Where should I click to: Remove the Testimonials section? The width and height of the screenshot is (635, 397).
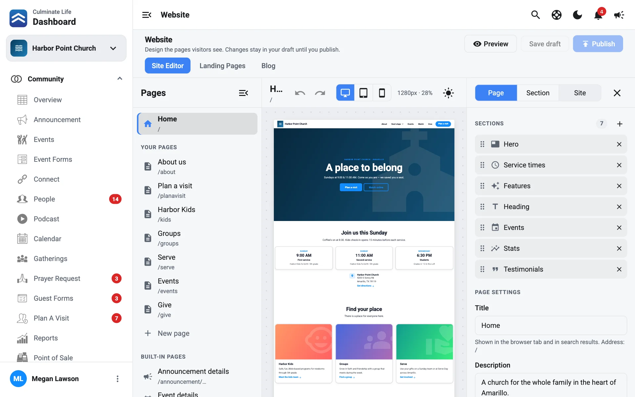(x=619, y=269)
